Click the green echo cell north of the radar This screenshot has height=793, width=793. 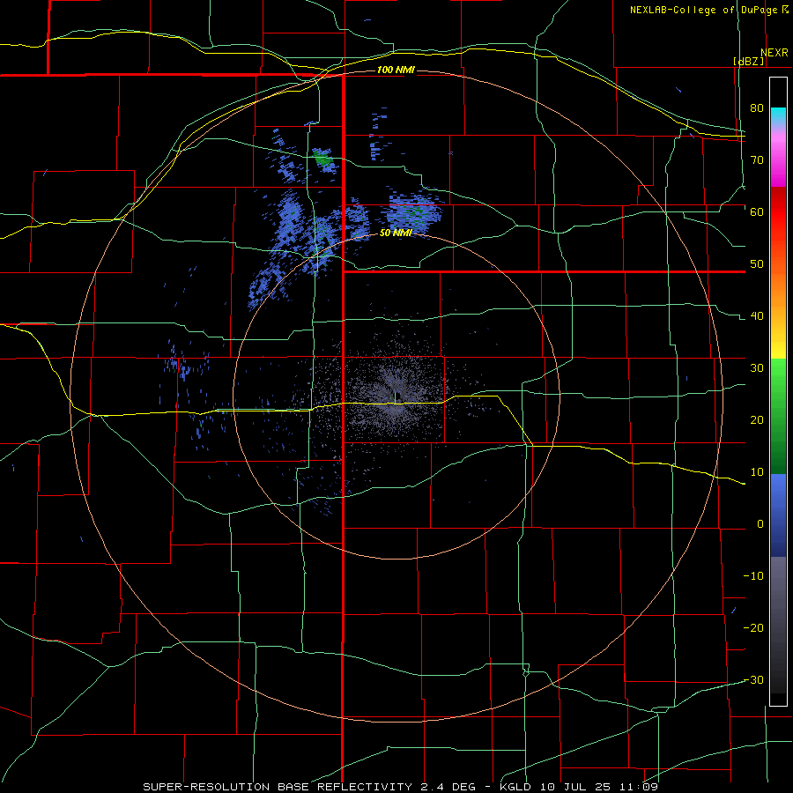[x=322, y=158]
